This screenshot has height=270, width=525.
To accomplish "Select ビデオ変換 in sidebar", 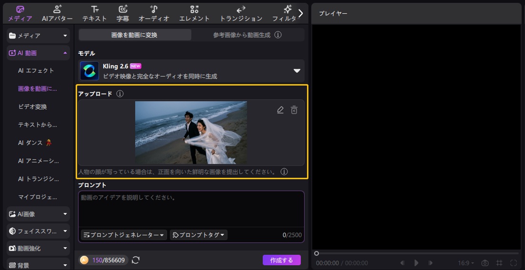I will pos(32,107).
